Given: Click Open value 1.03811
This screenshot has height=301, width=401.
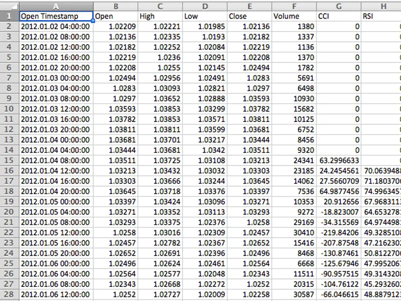Looking at the screenshot, I should pos(116,129).
